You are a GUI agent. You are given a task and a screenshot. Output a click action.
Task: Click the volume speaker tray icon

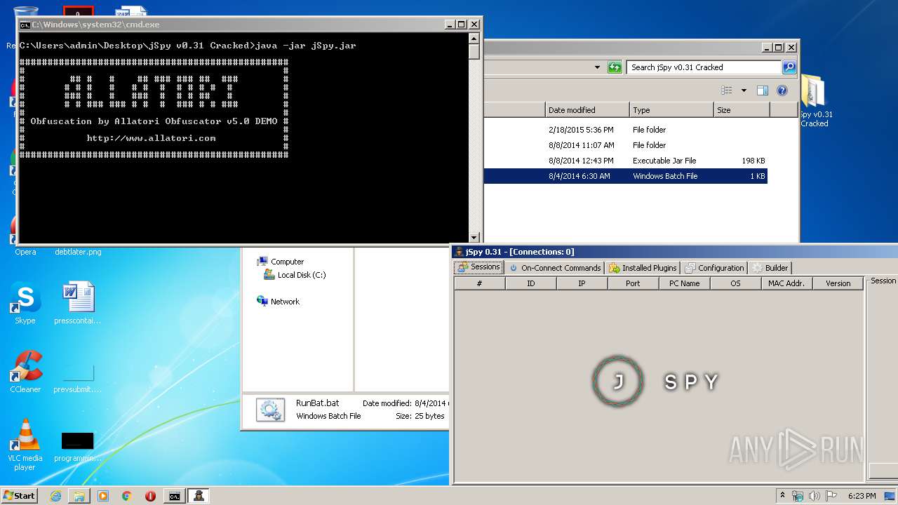[815, 496]
